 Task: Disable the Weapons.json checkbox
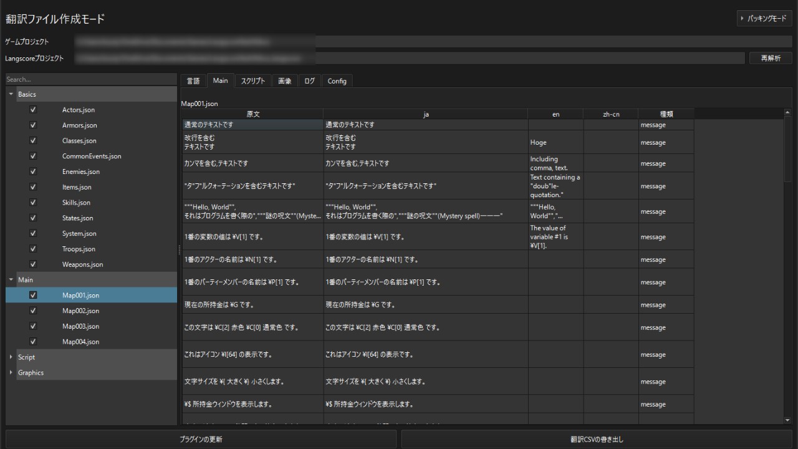tap(33, 264)
